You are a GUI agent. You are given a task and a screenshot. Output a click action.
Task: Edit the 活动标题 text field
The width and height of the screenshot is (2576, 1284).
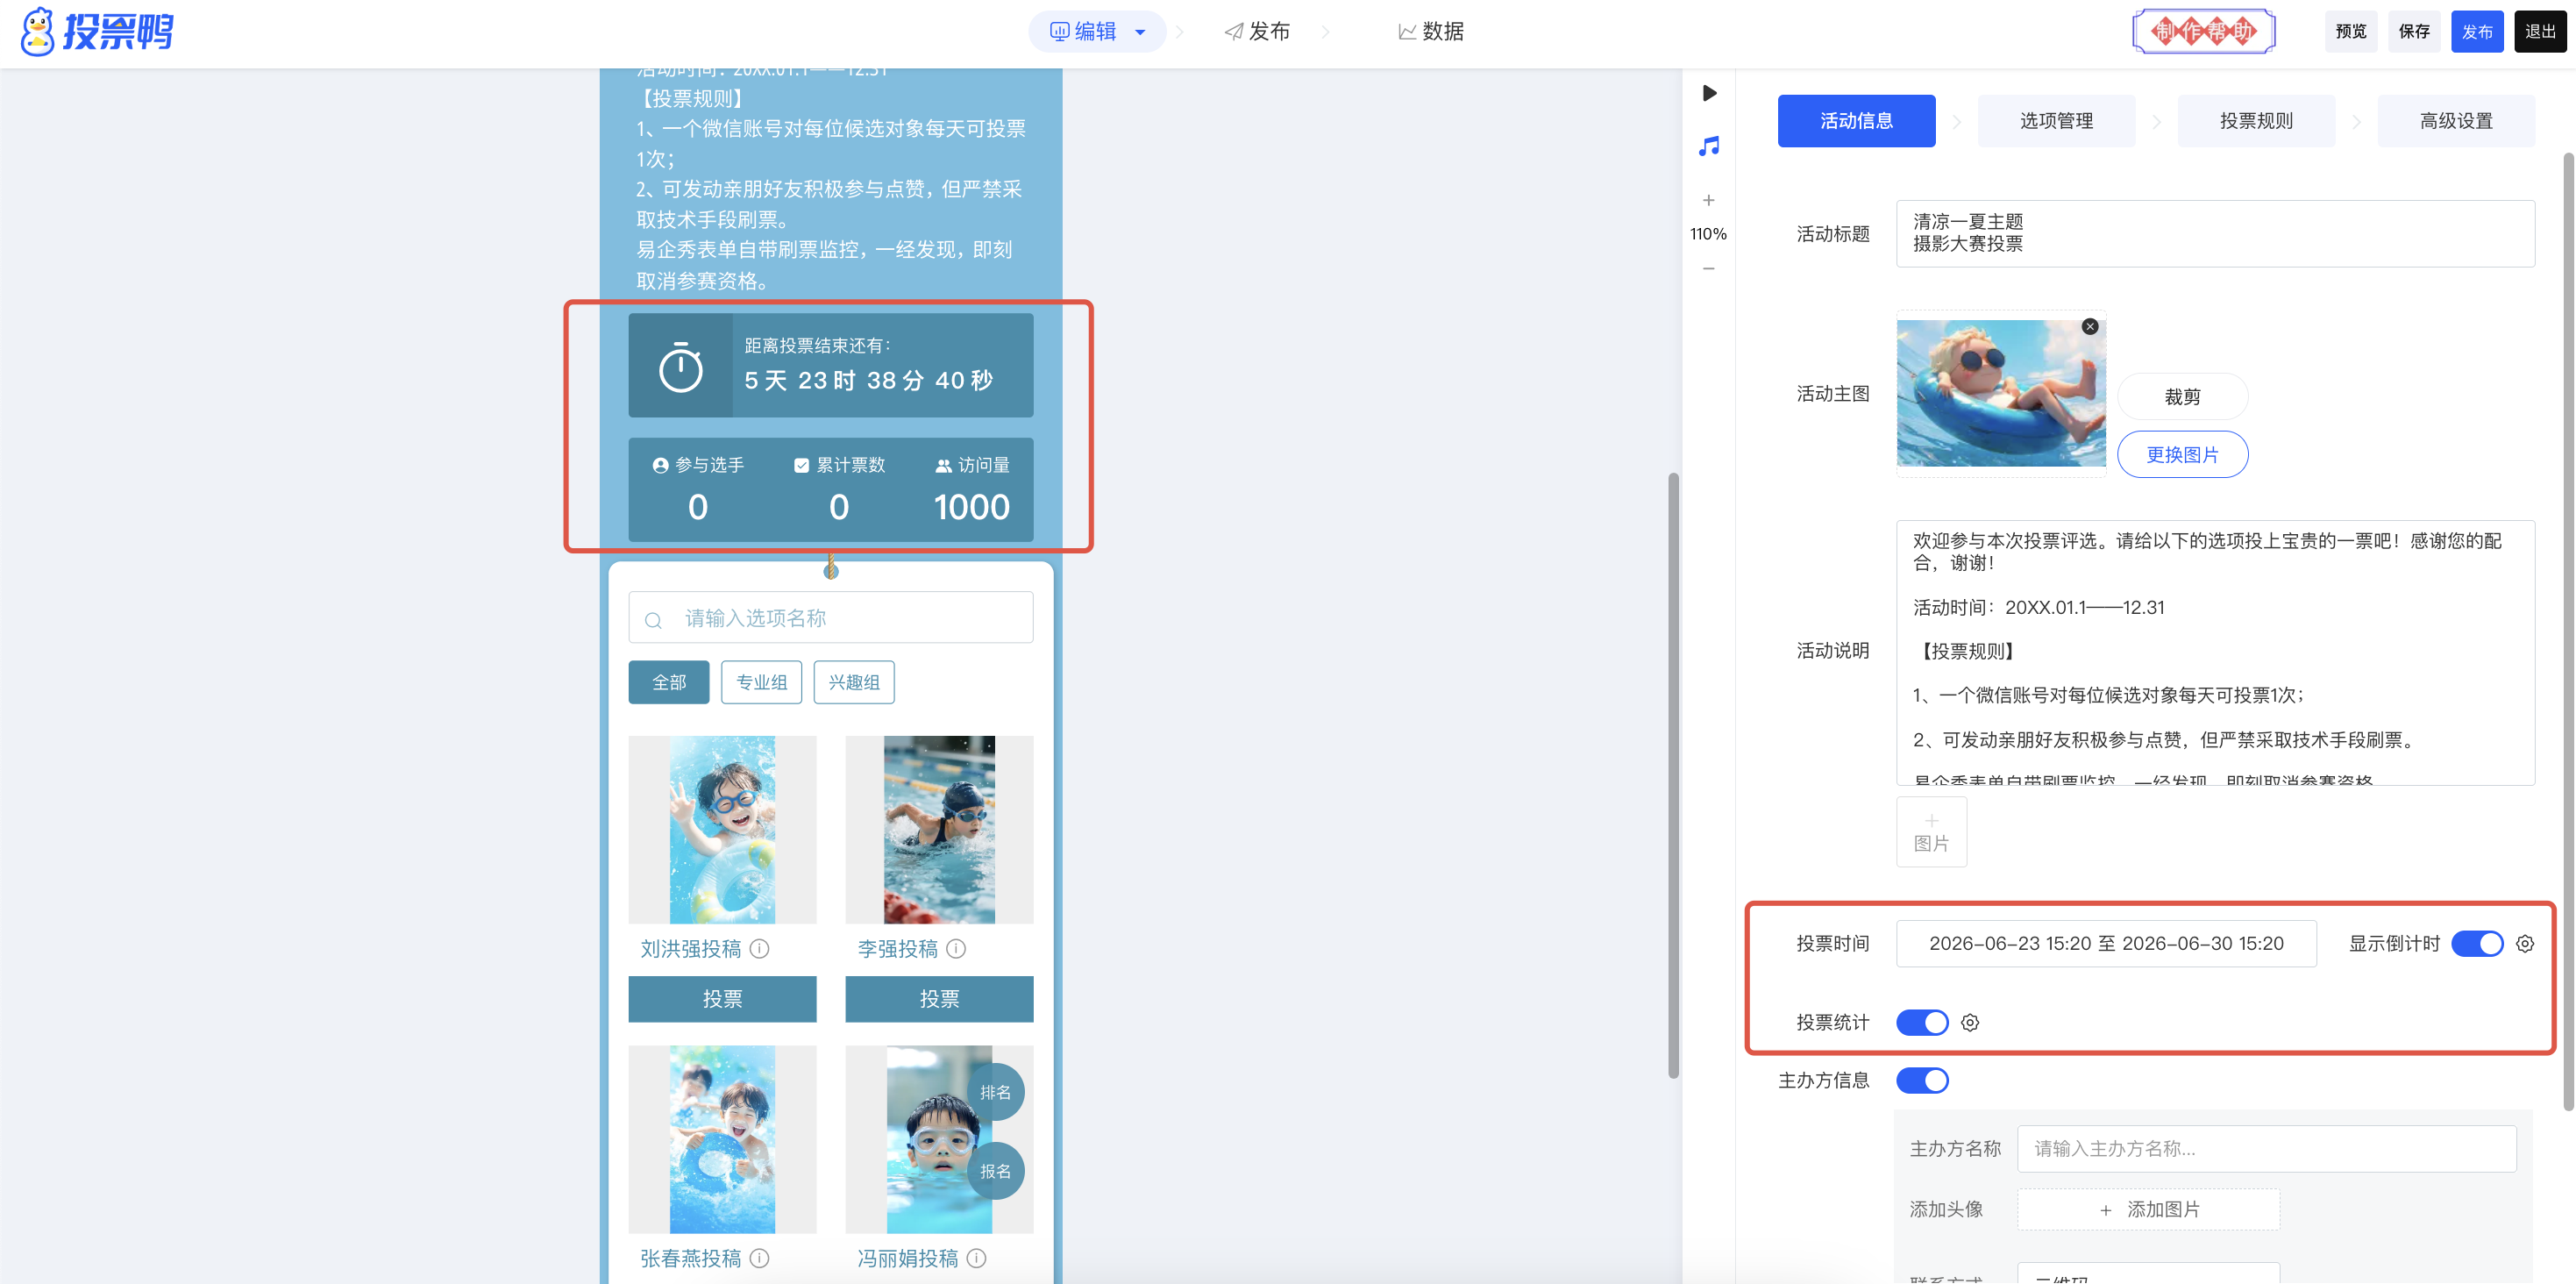click(x=2215, y=233)
